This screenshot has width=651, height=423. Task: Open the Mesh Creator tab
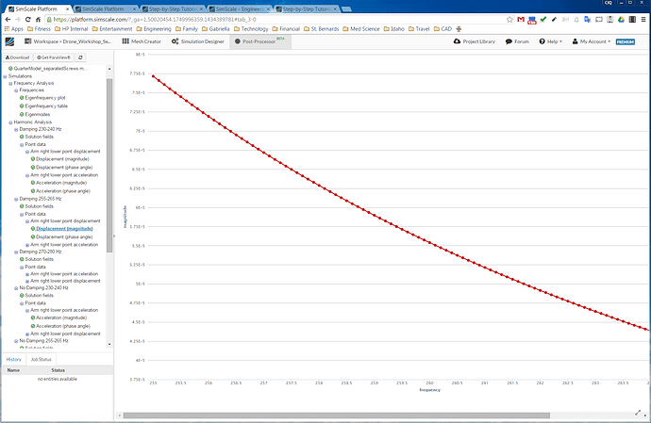click(x=142, y=41)
